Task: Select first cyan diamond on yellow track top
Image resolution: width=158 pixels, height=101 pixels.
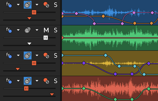Action: [x=63, y=55]
